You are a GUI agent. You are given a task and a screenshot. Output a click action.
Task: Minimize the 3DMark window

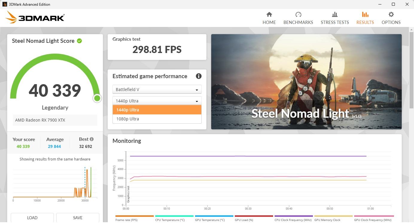(x=380, y=4)
